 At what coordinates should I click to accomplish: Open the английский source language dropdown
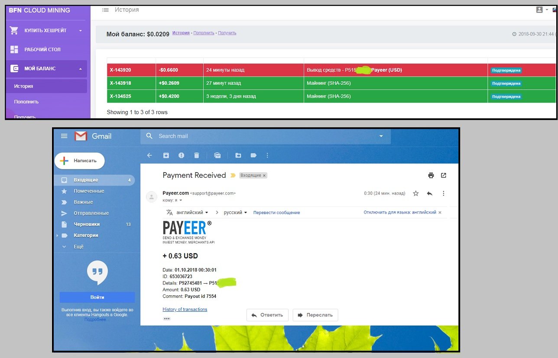coord(192,212)
